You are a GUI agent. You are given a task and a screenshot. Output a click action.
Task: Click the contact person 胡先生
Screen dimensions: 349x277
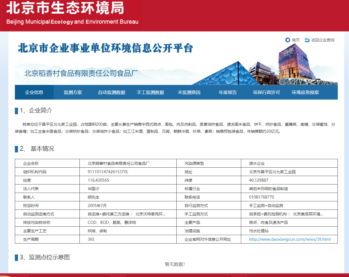click(93, 197)
